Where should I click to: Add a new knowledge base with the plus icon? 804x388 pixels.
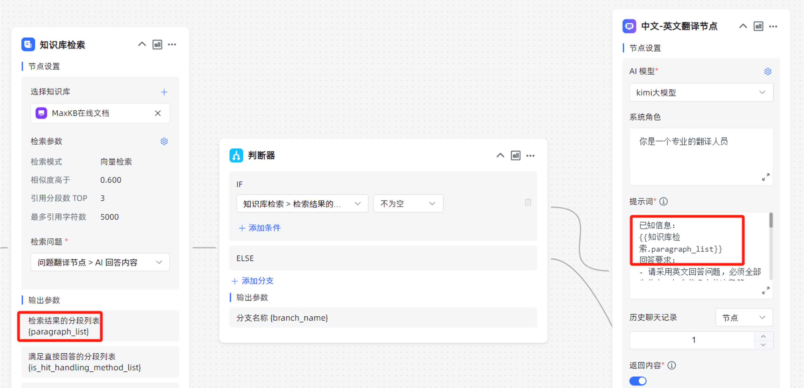pos(164,92)
